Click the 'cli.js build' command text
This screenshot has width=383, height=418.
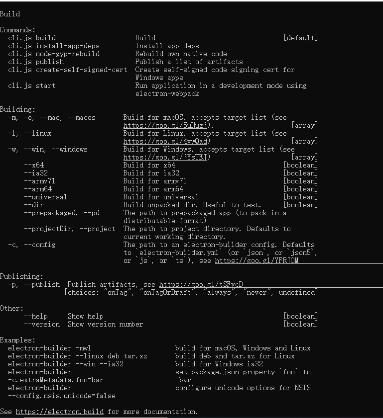click(x=32, y=38)
